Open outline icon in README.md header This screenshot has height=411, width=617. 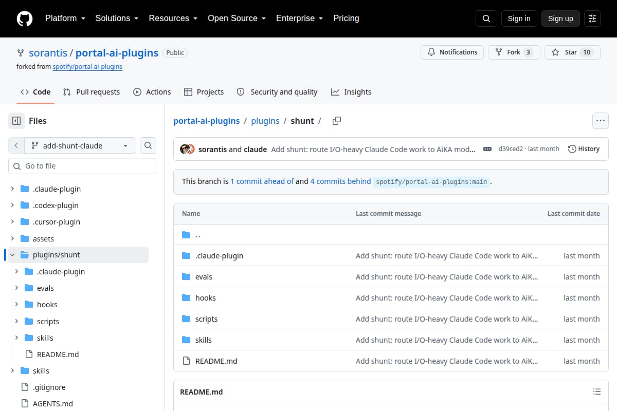(597, 391)
